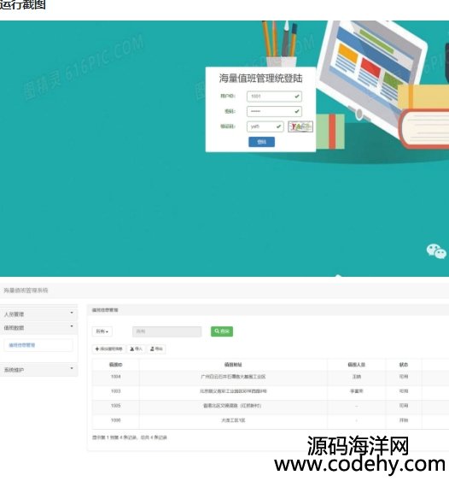Expand the 系统维护 sidebar menu
449x481 pixels.
point(38,370)
